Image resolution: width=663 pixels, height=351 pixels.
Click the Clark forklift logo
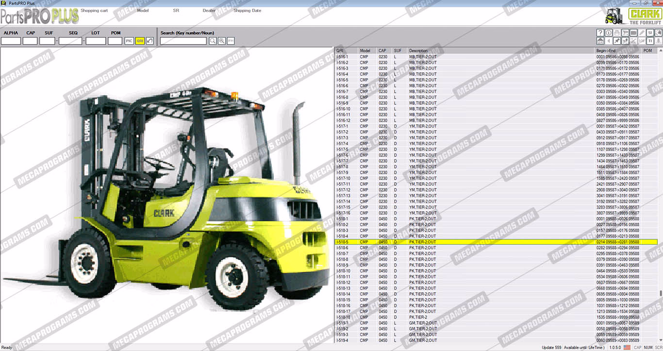coord(632,15)
